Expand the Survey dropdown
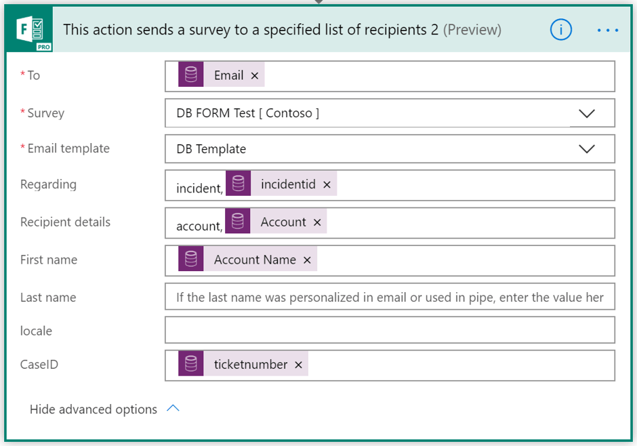This screenshot has width=637, height=446. (x=587, y=113)
